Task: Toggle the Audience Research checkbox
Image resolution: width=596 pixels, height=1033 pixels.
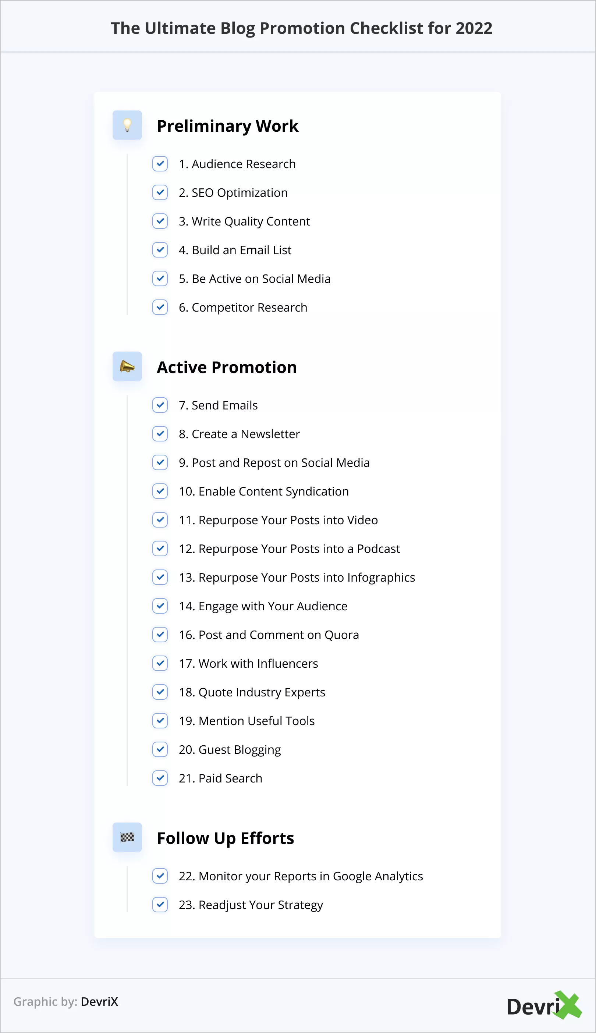Action: 160,164
